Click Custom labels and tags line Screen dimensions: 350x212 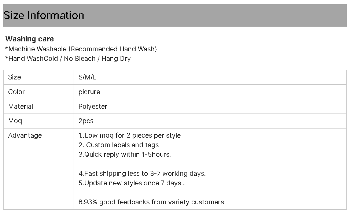[x=118, y=145]
